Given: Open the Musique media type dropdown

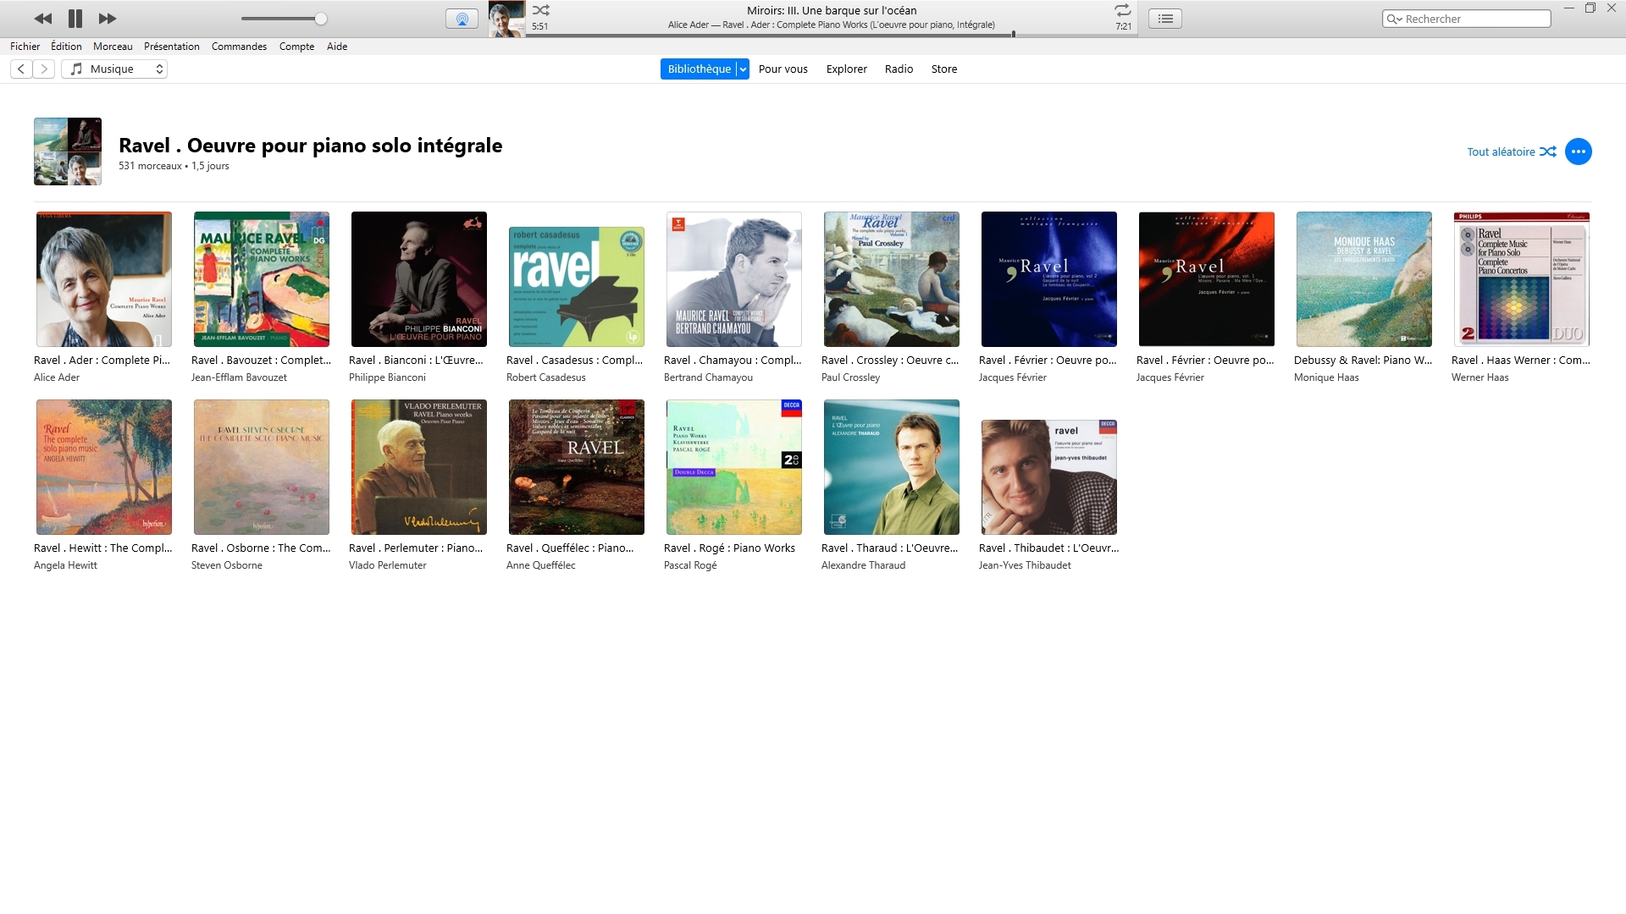Looking at the screenshot, I should pyautogui.click(x=114, y=69).
